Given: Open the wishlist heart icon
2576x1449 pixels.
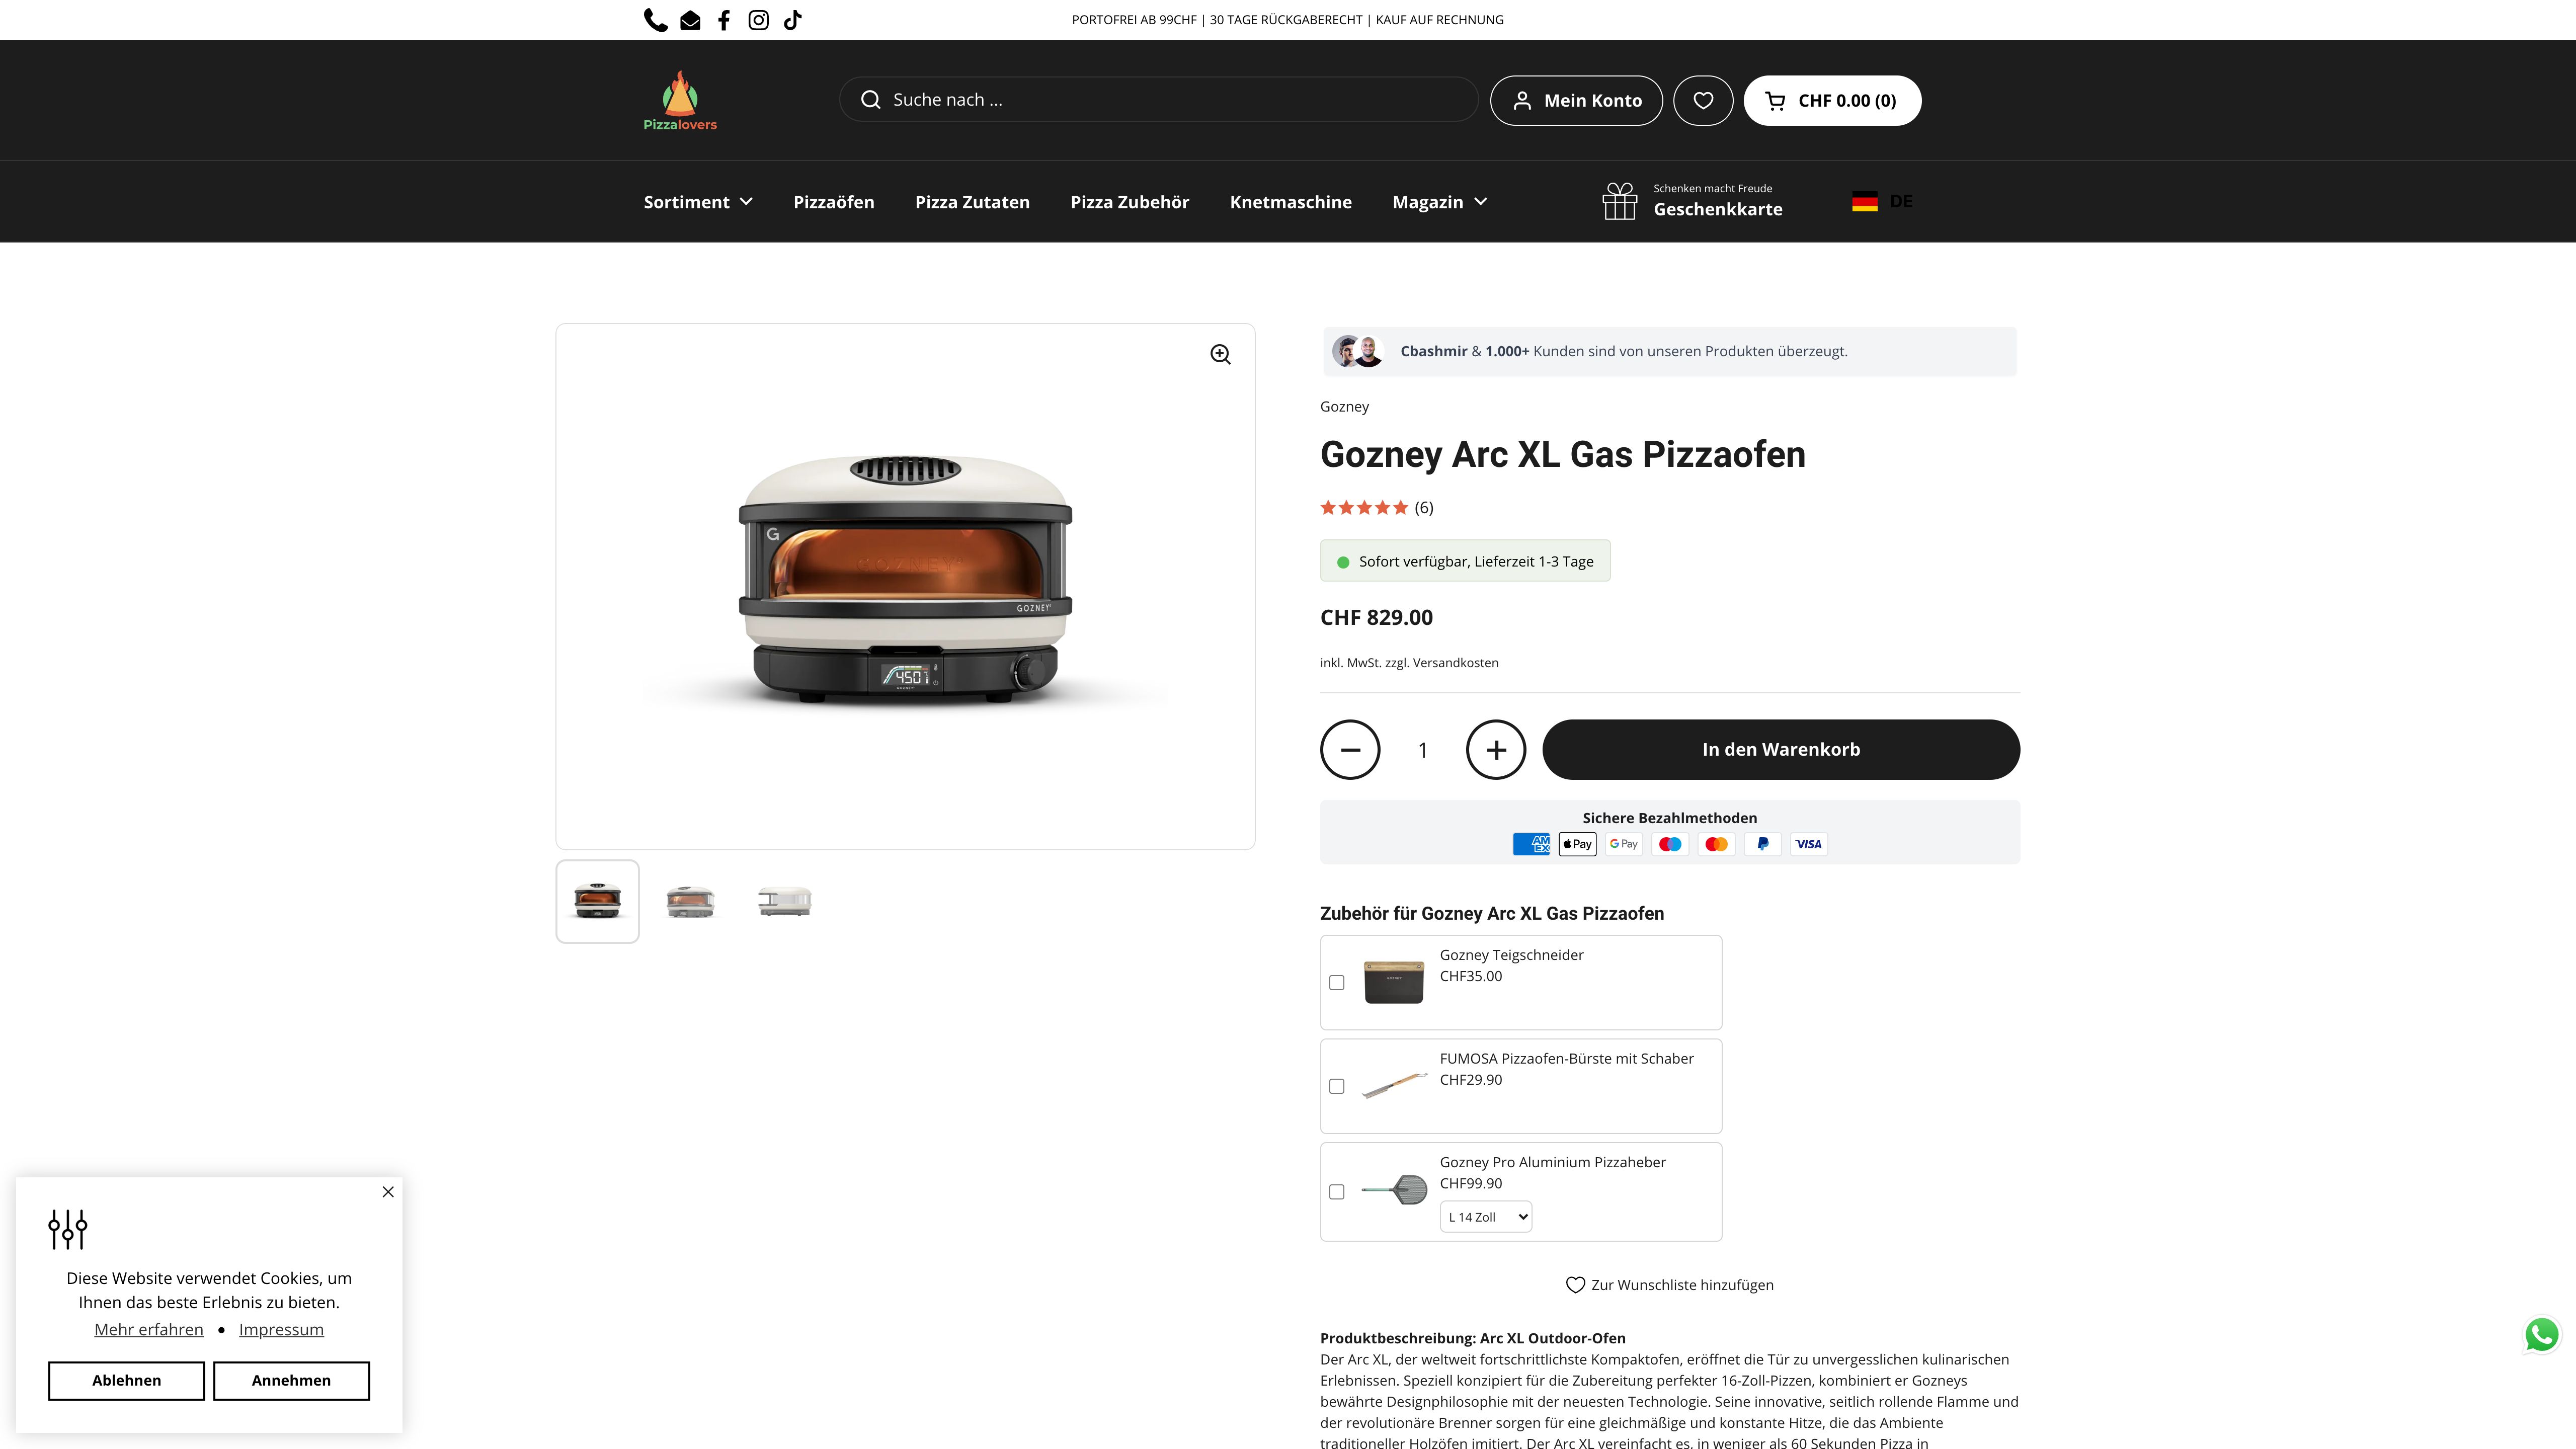Looking at the screenshot, I should pyautogui.click(x=1703, y=100).
